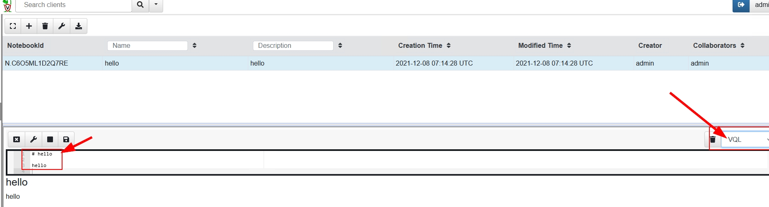
Task: Toggle full screen notebook view
Action: [x=13, y=26]
